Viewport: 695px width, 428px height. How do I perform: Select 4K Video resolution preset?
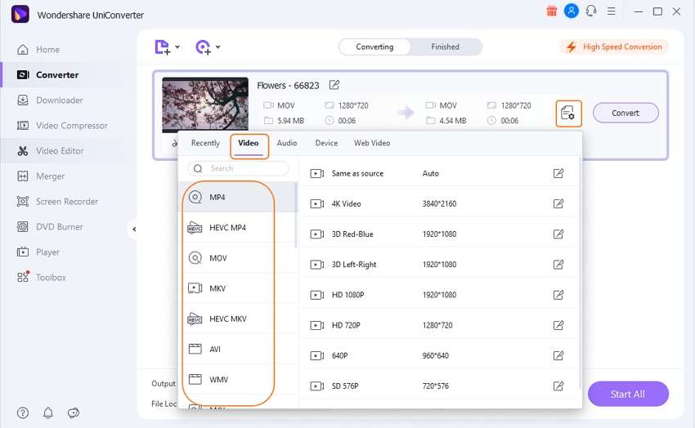tap(439, 203)
